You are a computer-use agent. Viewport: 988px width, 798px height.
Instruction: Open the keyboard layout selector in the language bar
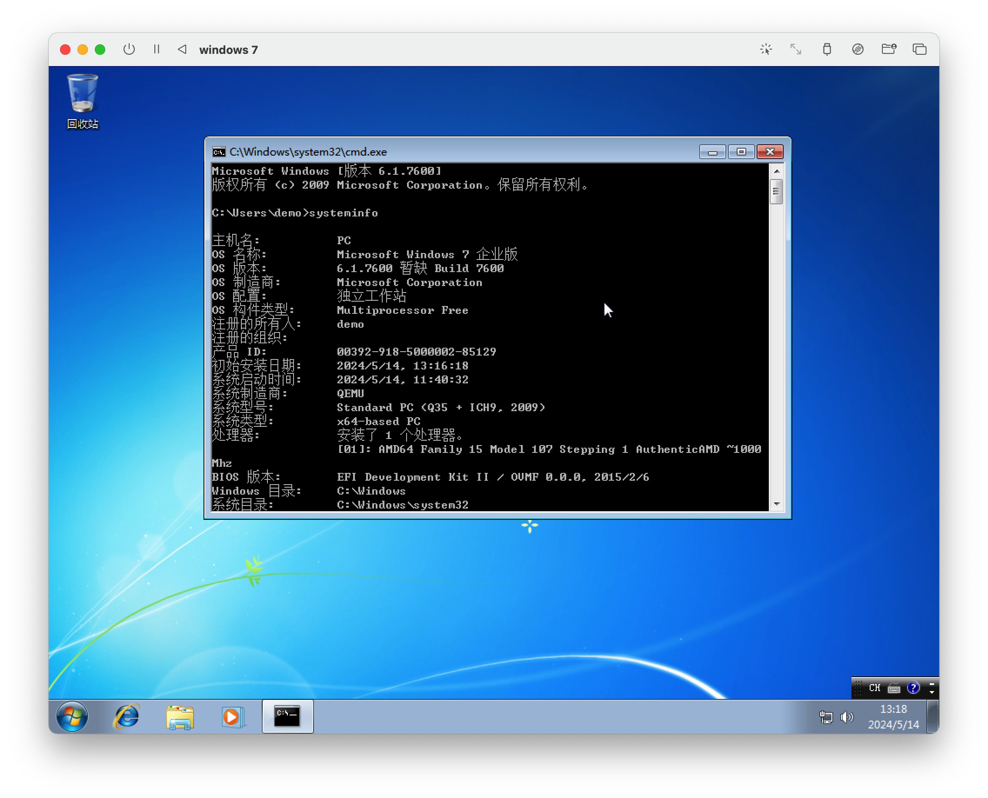(x=894, y=688)
